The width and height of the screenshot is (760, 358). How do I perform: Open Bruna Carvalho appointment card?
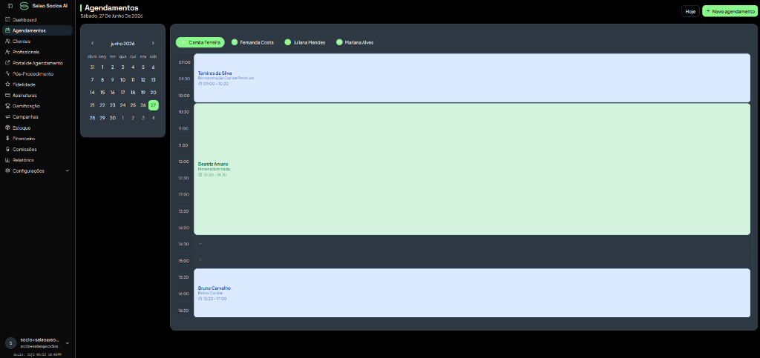tap(472, 293)
